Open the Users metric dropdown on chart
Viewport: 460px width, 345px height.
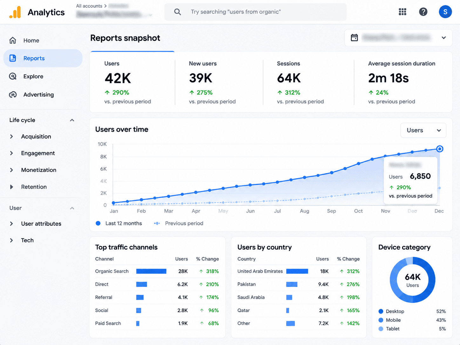pos(423,130)
